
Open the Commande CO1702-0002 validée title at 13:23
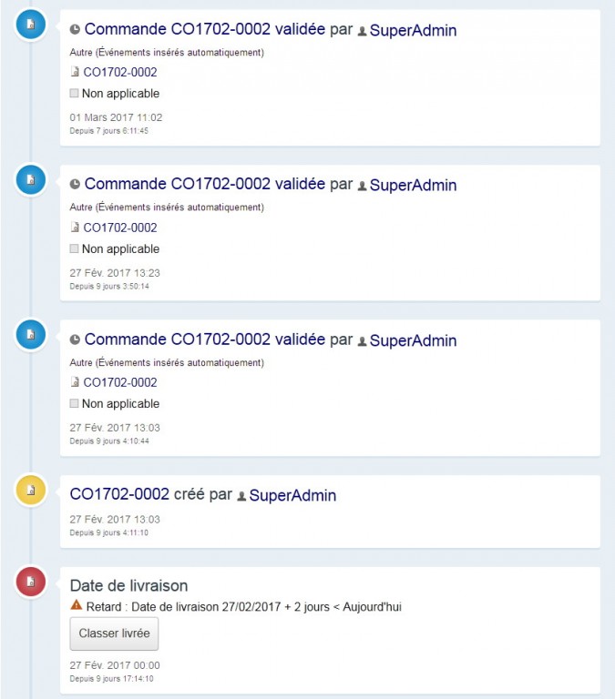(204, 184)
